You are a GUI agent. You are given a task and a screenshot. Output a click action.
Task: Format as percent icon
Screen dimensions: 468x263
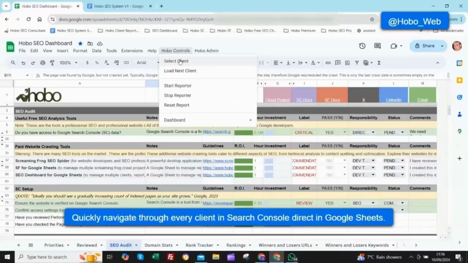pos(97,63)
